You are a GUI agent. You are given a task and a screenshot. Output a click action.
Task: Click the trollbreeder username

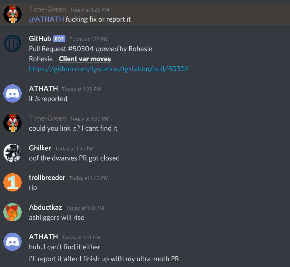(x=47, y=177)
